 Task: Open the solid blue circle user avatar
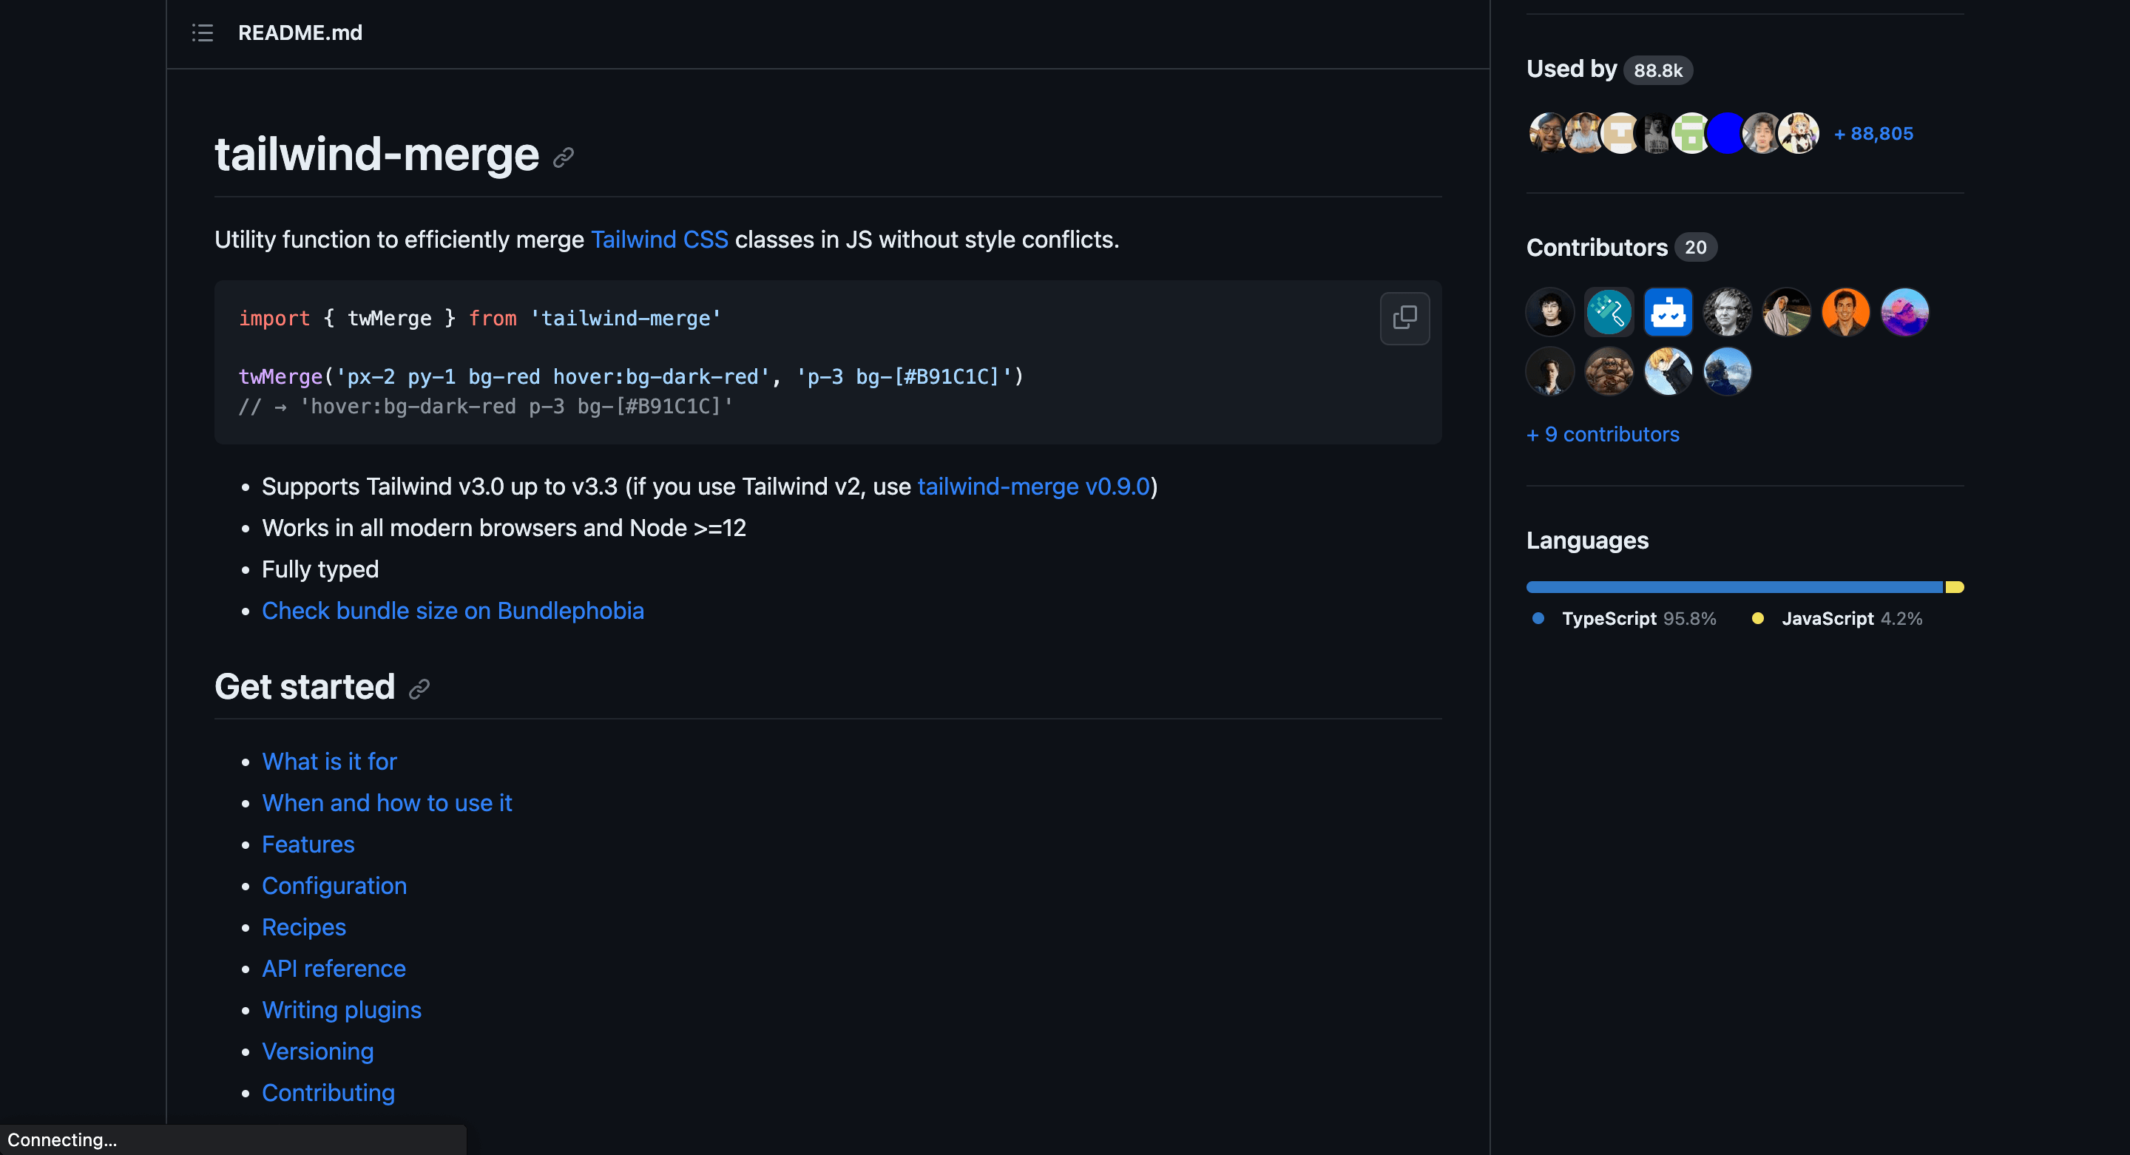[1726, 133]
